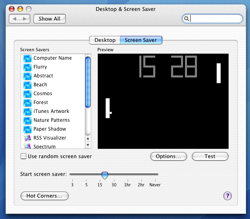The image size is (250, 219).
Task: Select Nature Patterns in the list
Action: click(x=53, y=120)
